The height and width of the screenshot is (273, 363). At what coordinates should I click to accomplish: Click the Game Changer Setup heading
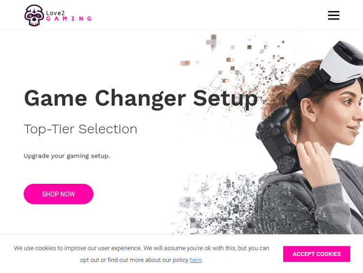pyautogui.click(x=141, y=98)
